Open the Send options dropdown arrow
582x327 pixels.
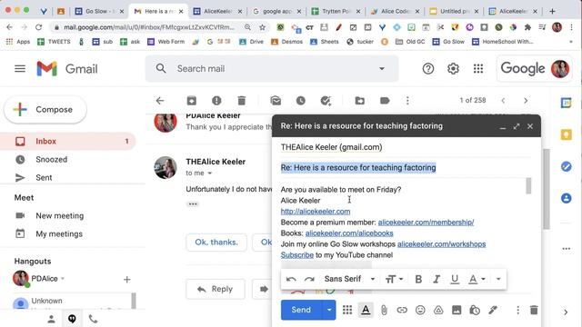329,310
